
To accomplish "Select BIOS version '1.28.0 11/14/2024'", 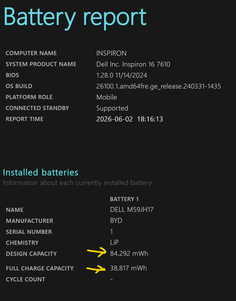I will tap(122, 75).
